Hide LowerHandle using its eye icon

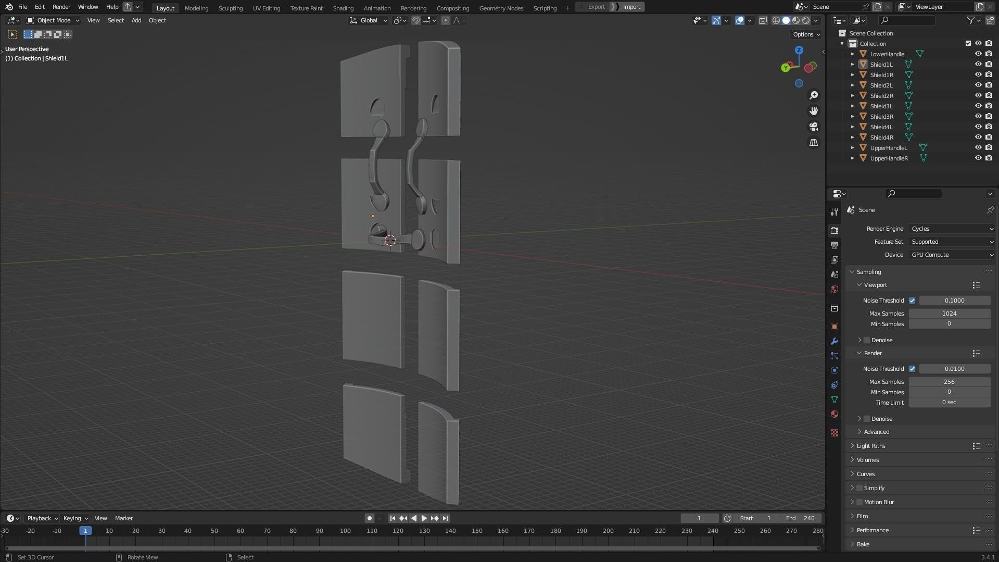[x=978, y=54]
